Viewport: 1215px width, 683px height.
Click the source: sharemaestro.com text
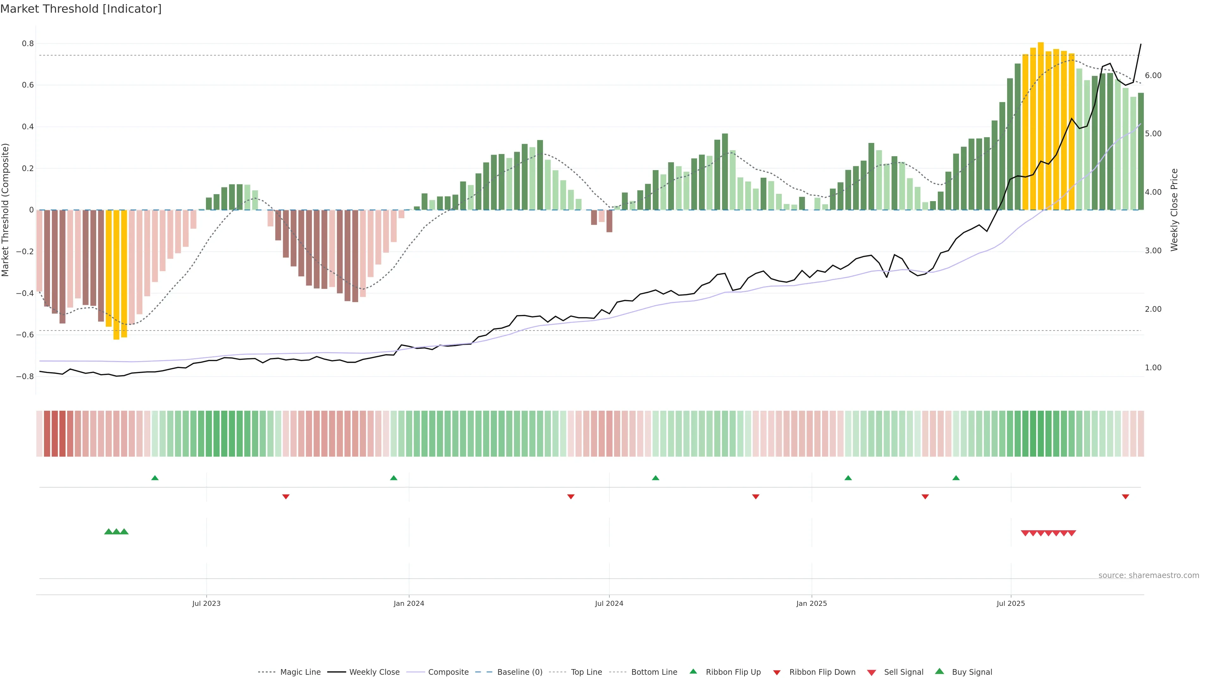tap(1149, 575)
